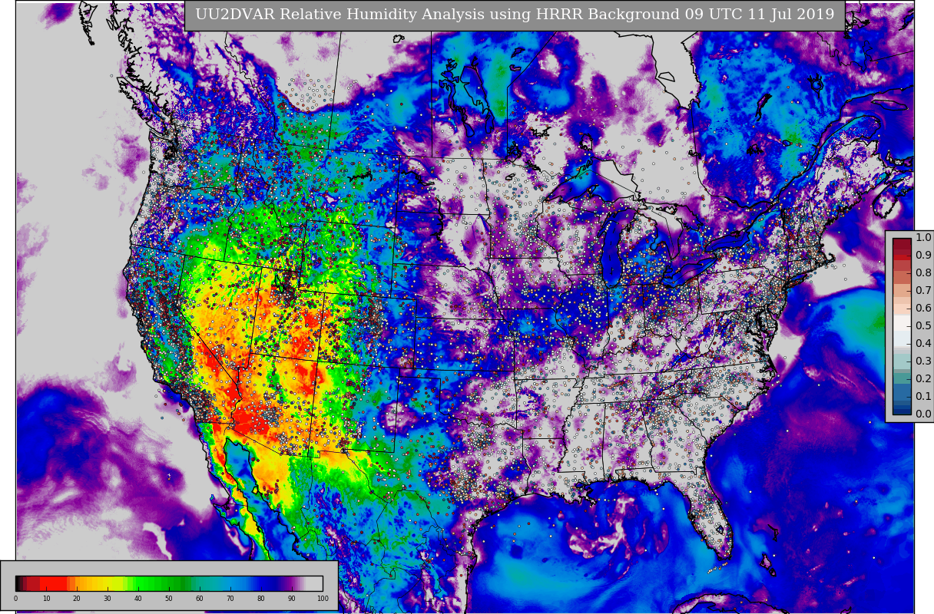Click the 0.5 label on right legend

pyautogui.click(x=923, y=326)
